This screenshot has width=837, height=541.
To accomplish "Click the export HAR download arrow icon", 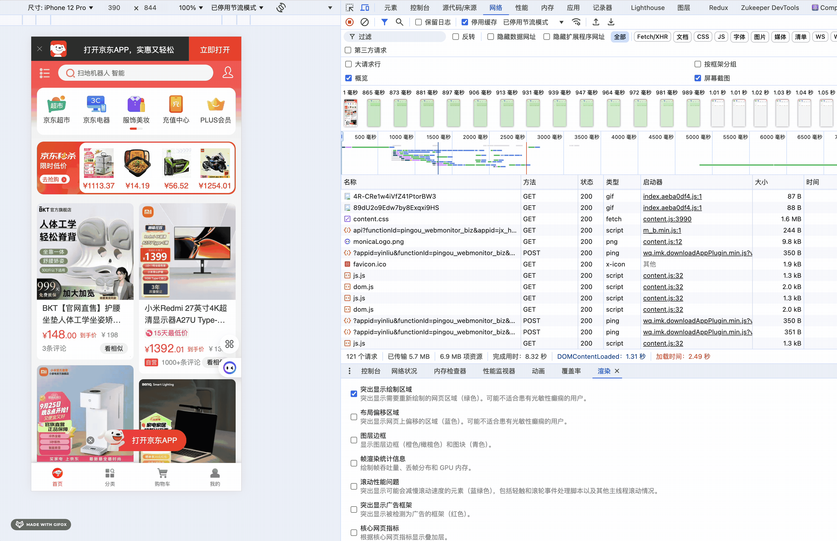I will click(611, 22).
